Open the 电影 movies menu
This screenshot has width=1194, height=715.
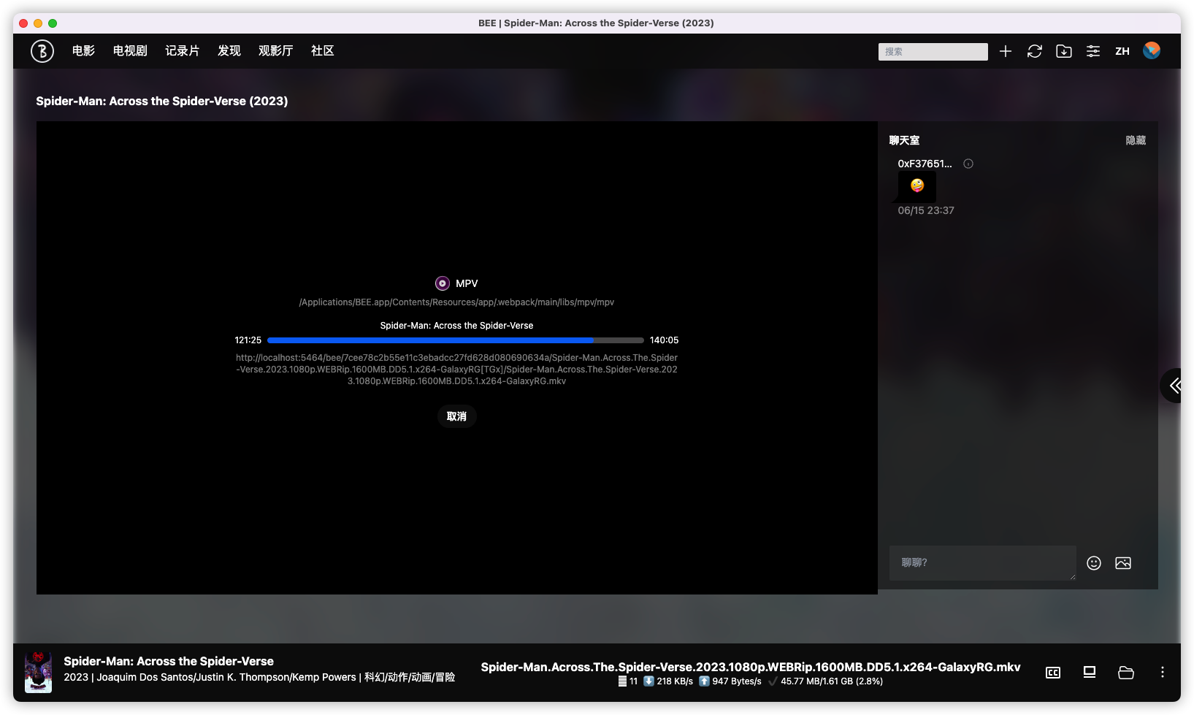click(x=83, y=51)
